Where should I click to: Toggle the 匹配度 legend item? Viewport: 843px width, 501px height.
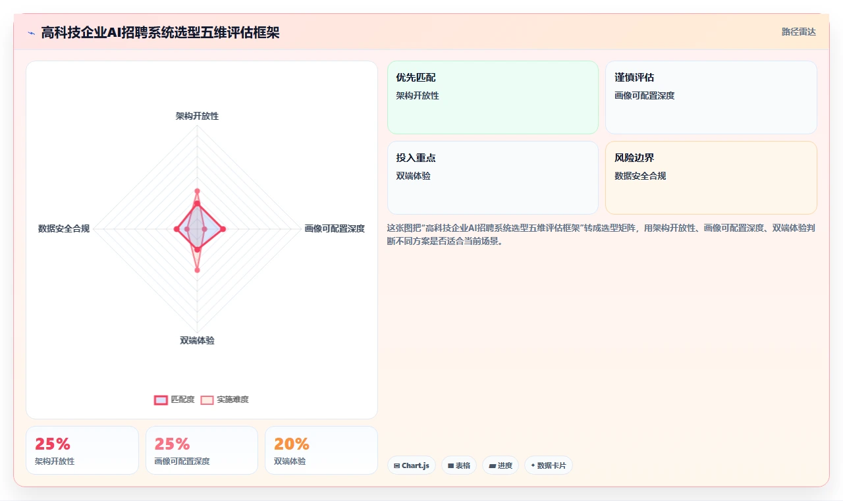coord(175,400)
